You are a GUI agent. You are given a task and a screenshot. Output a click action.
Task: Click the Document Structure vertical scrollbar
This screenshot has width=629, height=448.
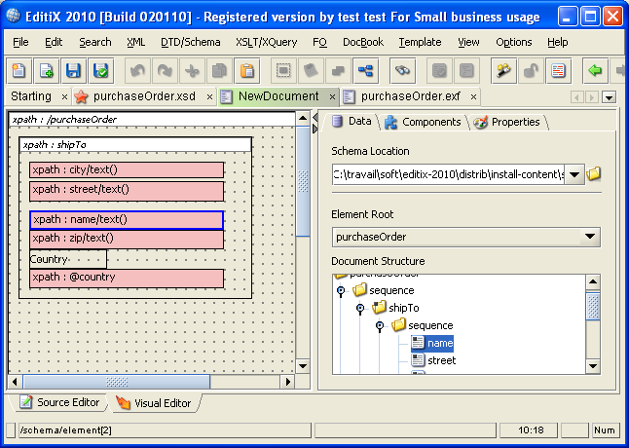[x=592, y=306]
